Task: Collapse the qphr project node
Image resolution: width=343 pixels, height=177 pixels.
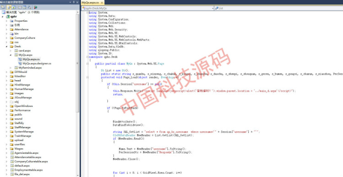Action: tap(3, 16)
